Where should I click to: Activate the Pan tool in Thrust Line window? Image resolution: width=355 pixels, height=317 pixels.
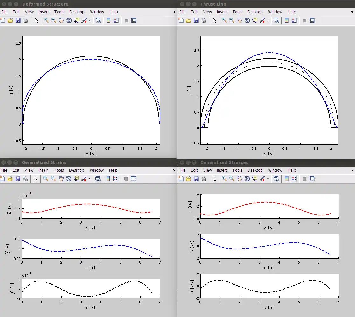click(x=239, y=20)
